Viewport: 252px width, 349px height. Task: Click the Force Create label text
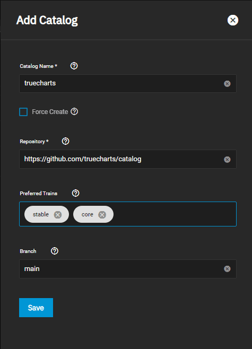point(50,112)
